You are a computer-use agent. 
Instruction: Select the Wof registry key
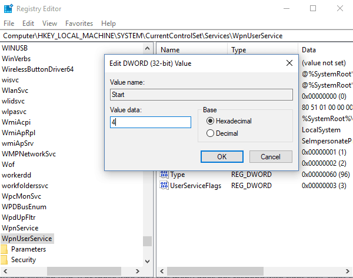pyautogui.click(x=8, y=165)
